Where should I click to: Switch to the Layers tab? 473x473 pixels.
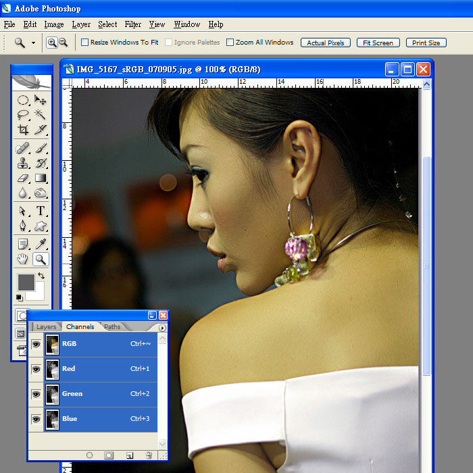click(47, 327)
